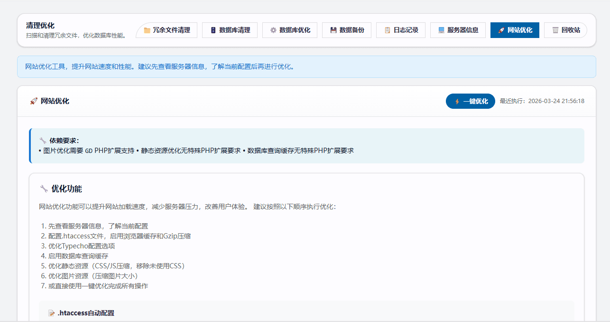
Task: Select the active 网站优化 tab
Action: pyautogui.click(x=515, y=30)
